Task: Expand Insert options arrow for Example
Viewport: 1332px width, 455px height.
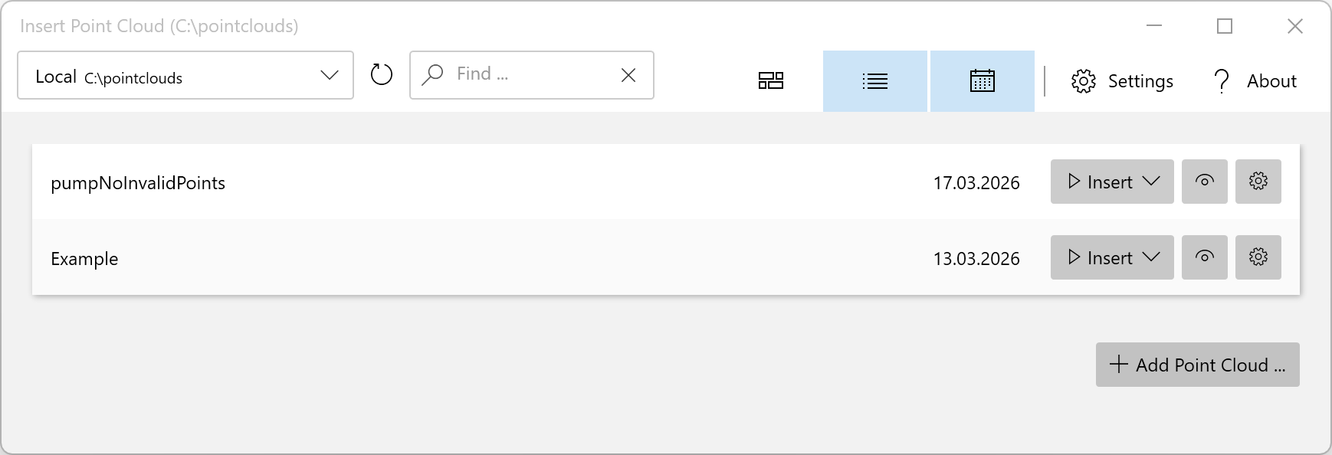Action: pos(1151,257)
